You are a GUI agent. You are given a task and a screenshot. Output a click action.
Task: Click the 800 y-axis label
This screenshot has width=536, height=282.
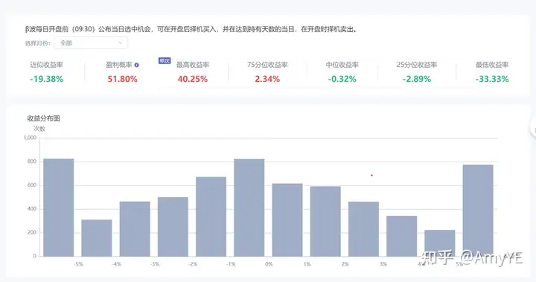coord(32,161)
